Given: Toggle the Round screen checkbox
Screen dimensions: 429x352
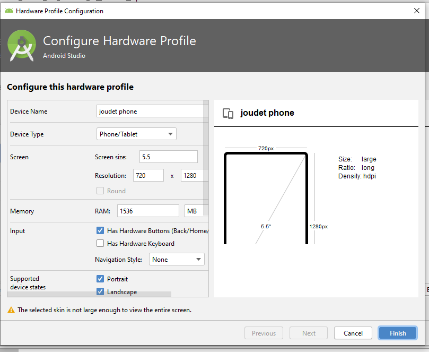Looking at the screenshot, I should 100,191.
